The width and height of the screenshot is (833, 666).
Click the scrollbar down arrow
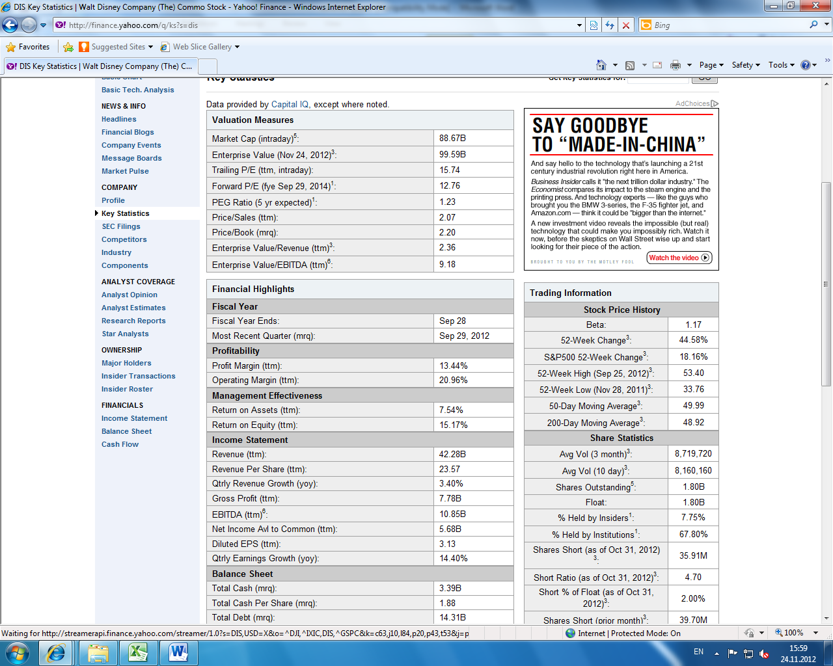tap(826, 619)
